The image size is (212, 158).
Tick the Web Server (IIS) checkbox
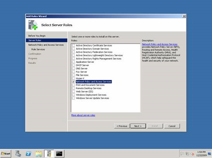click(x=73, y=92)
